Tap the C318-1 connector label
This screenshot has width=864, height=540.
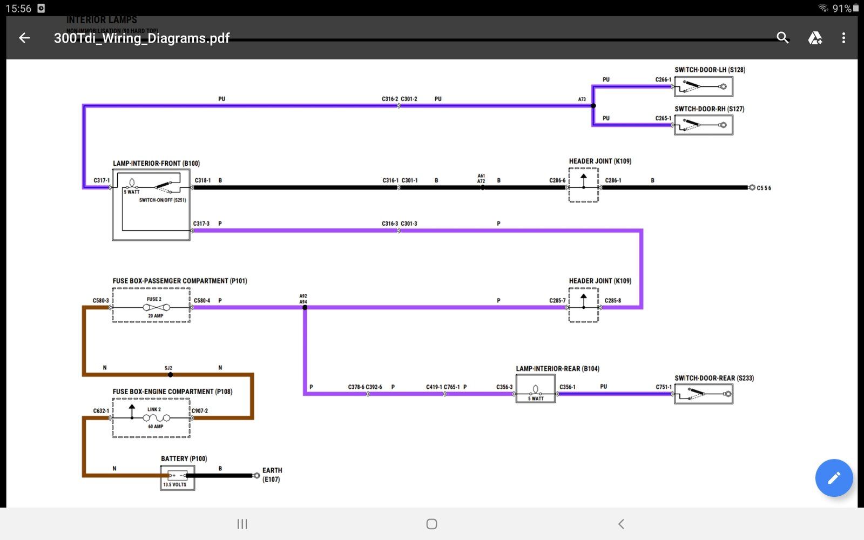click(x=202, y=181)
